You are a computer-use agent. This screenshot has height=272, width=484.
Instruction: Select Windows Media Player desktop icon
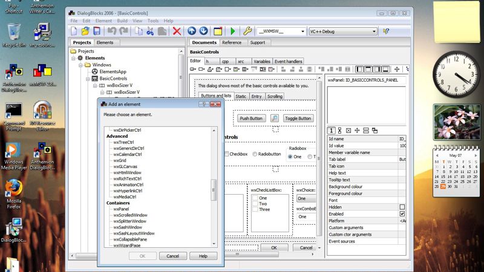13,156
